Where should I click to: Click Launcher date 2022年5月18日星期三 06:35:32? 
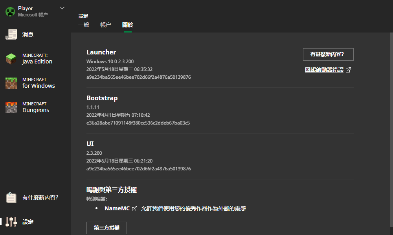coord(119,69)
